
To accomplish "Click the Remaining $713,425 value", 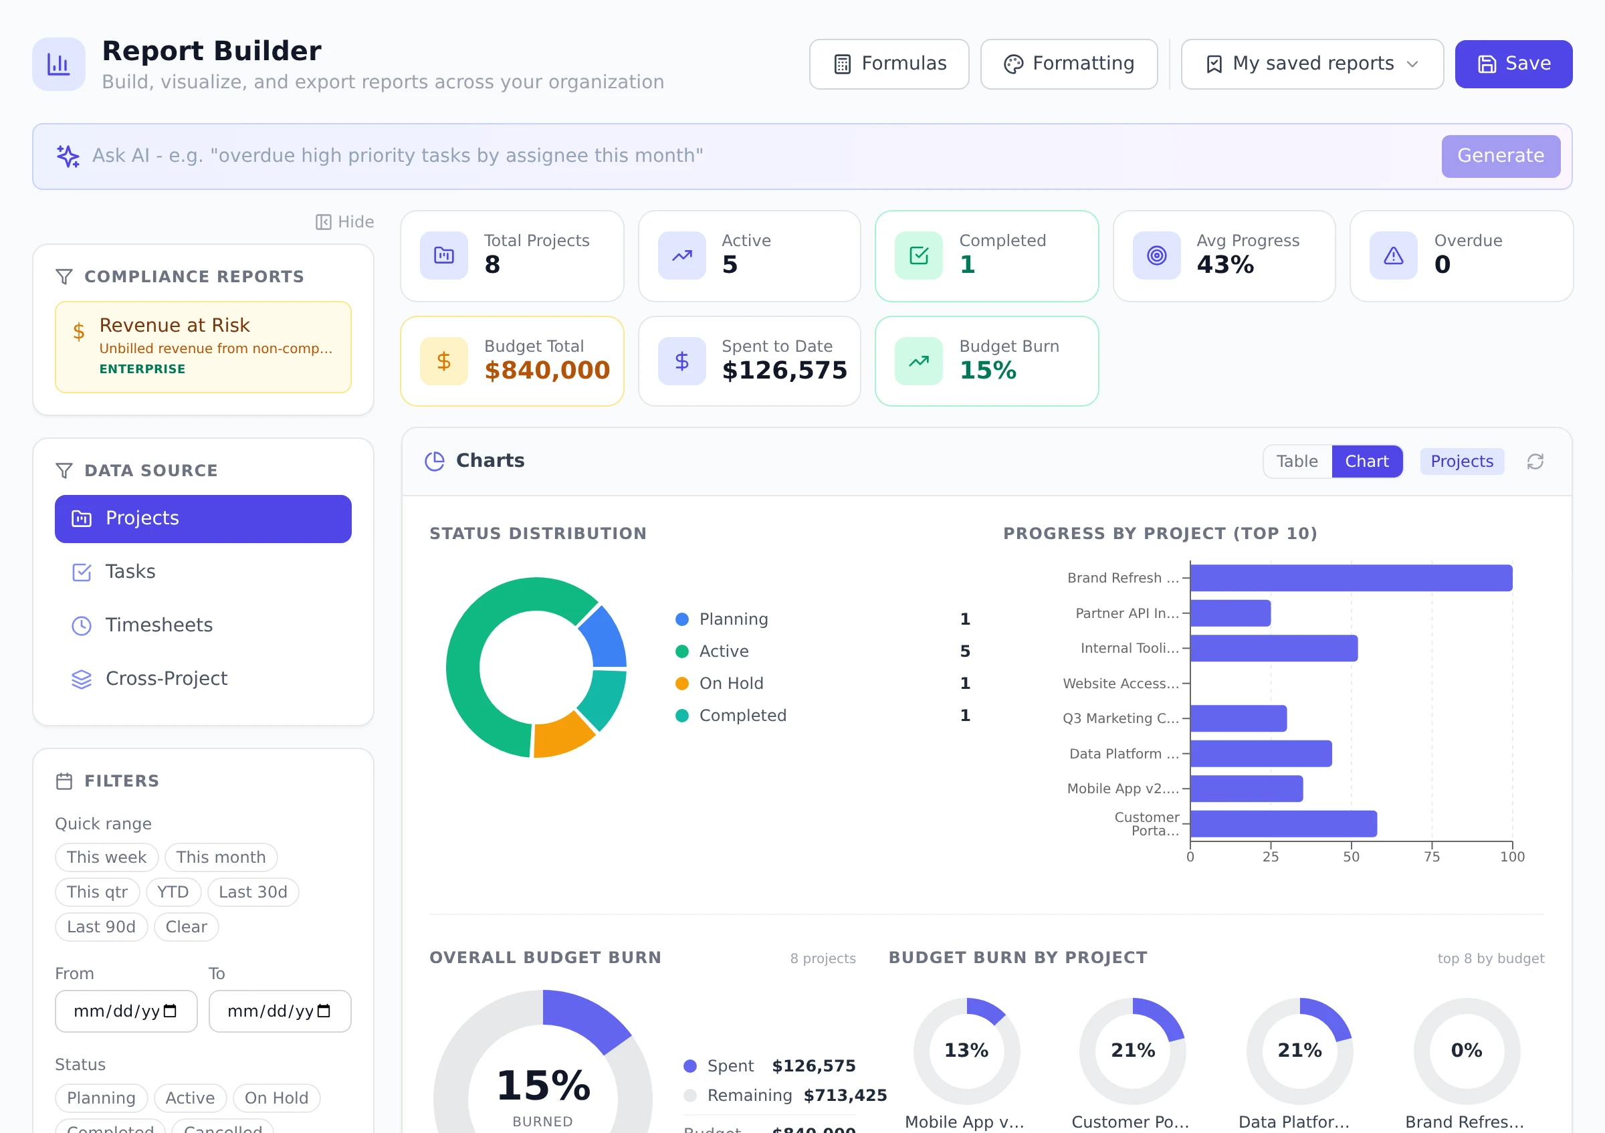I will click(x=845, y=1096).
